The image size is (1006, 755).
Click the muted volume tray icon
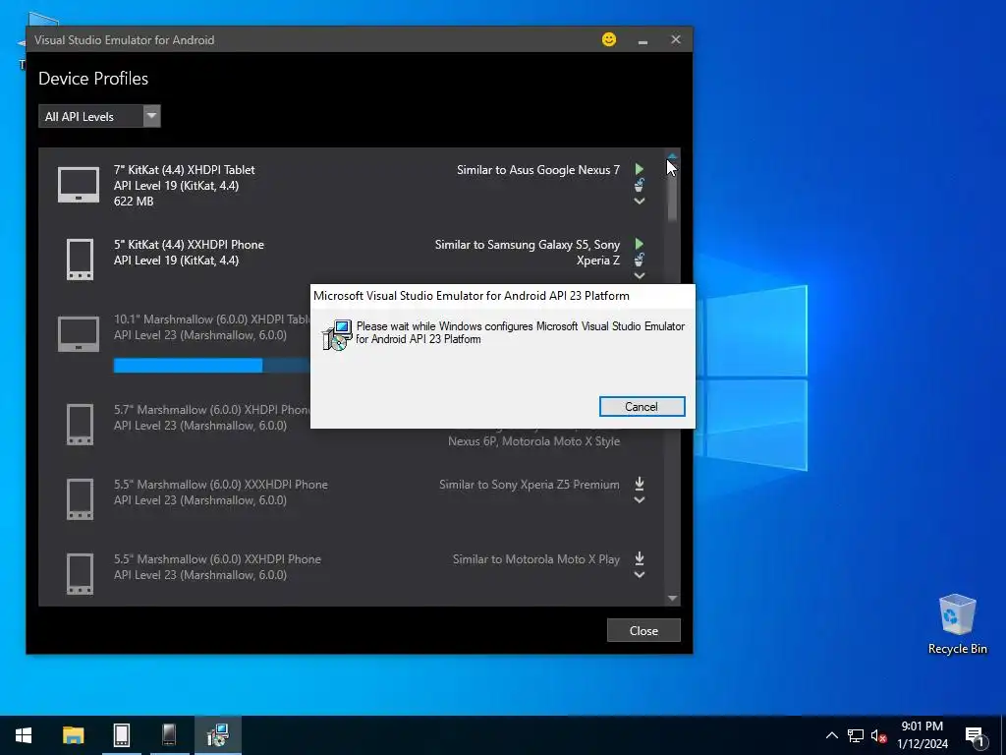[x=878, y=735]
